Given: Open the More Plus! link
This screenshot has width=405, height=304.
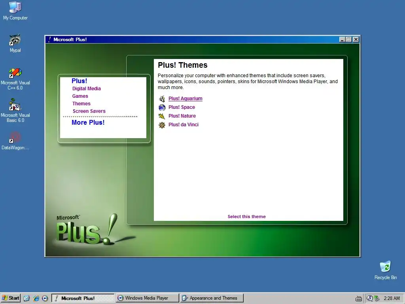Looking at the screenshot, I should click(x=88, y=123).
